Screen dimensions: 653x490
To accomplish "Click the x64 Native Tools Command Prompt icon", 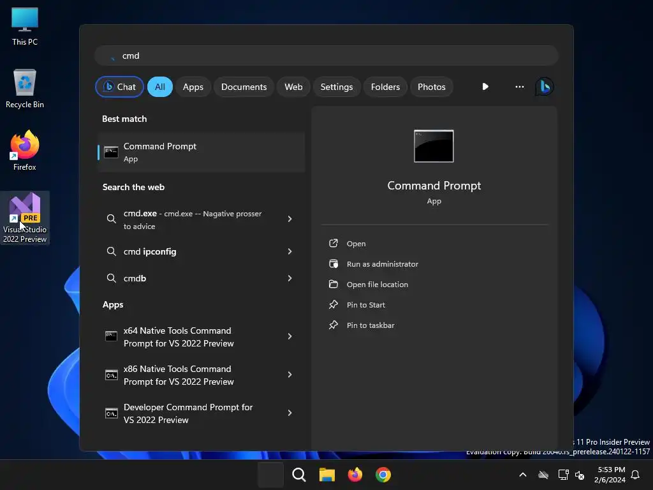I will 111,336.
